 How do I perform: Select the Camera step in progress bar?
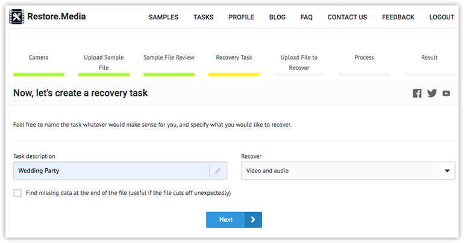[39, 57]
